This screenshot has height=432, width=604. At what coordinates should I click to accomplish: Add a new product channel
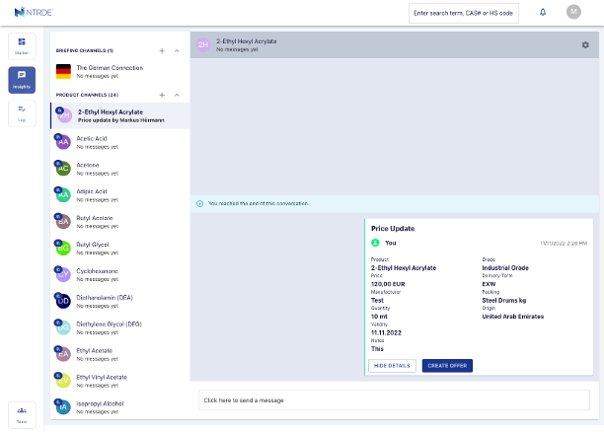[162, 95]
